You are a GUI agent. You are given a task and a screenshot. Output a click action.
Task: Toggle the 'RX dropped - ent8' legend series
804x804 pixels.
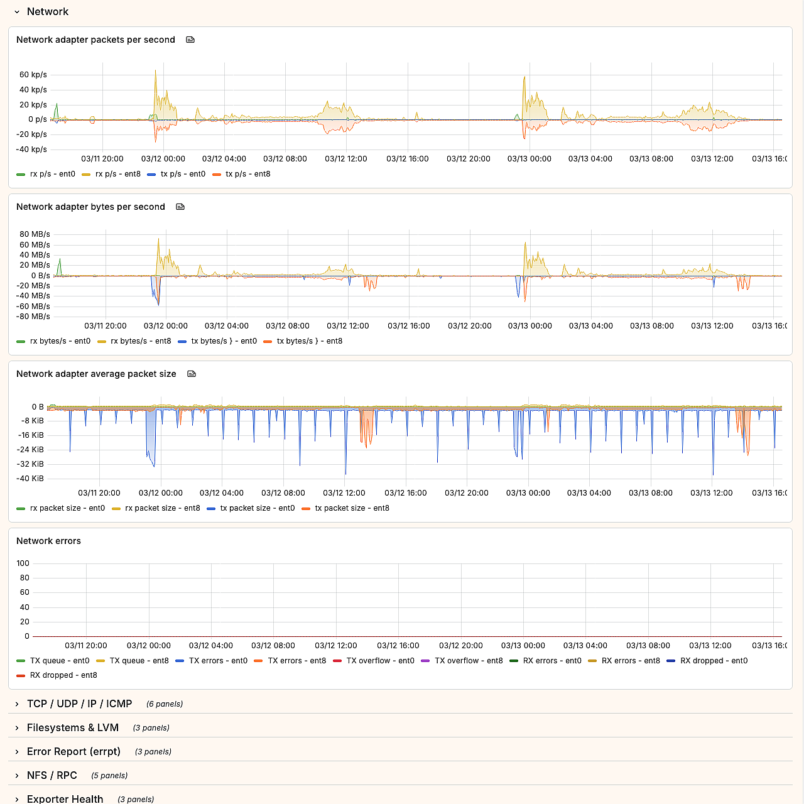point(63,675)
